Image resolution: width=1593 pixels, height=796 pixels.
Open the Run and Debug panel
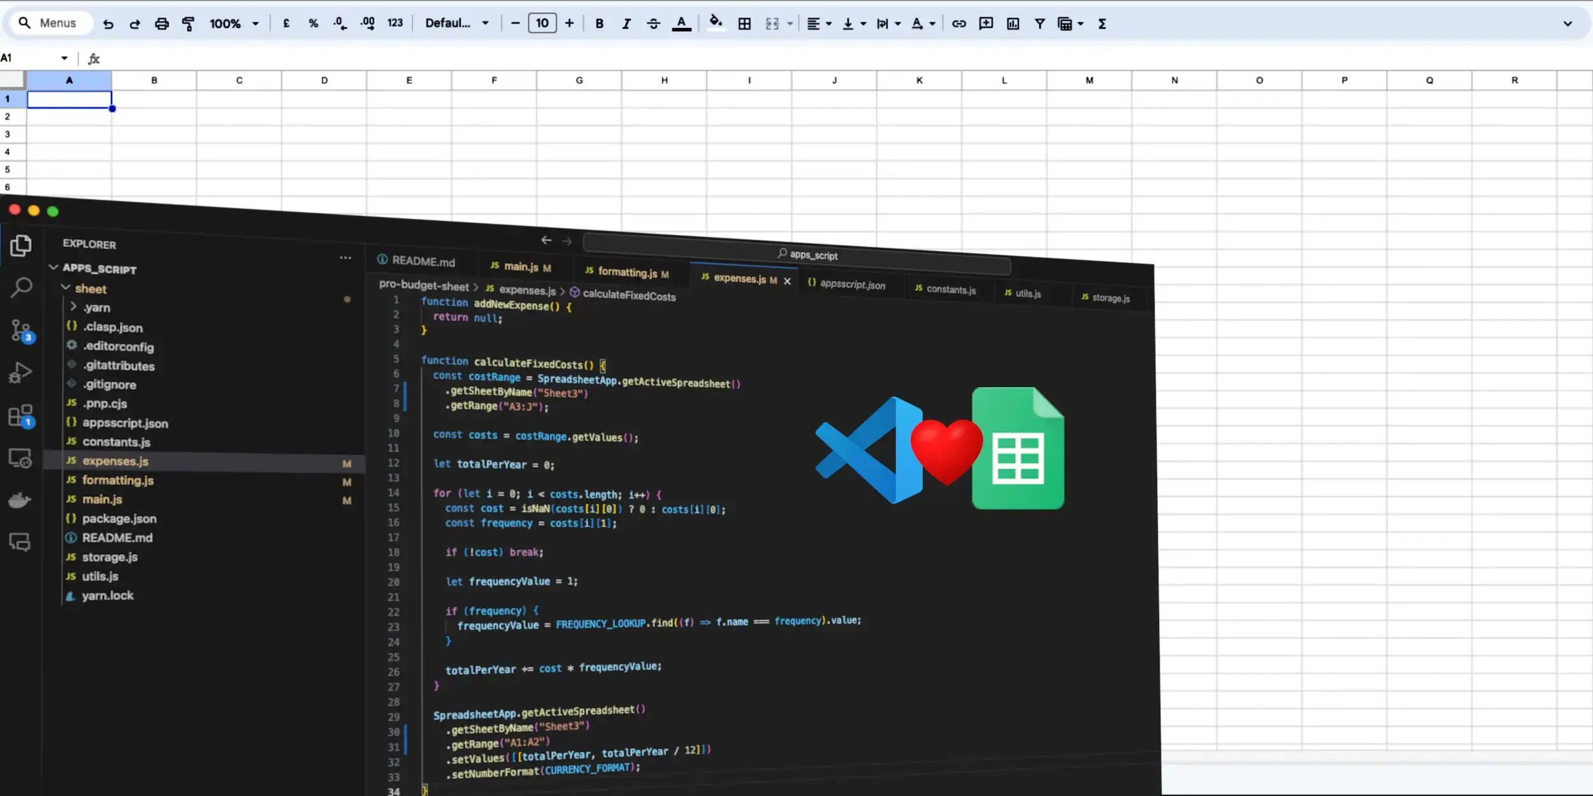pyautogui.click(x=21, y=373)
